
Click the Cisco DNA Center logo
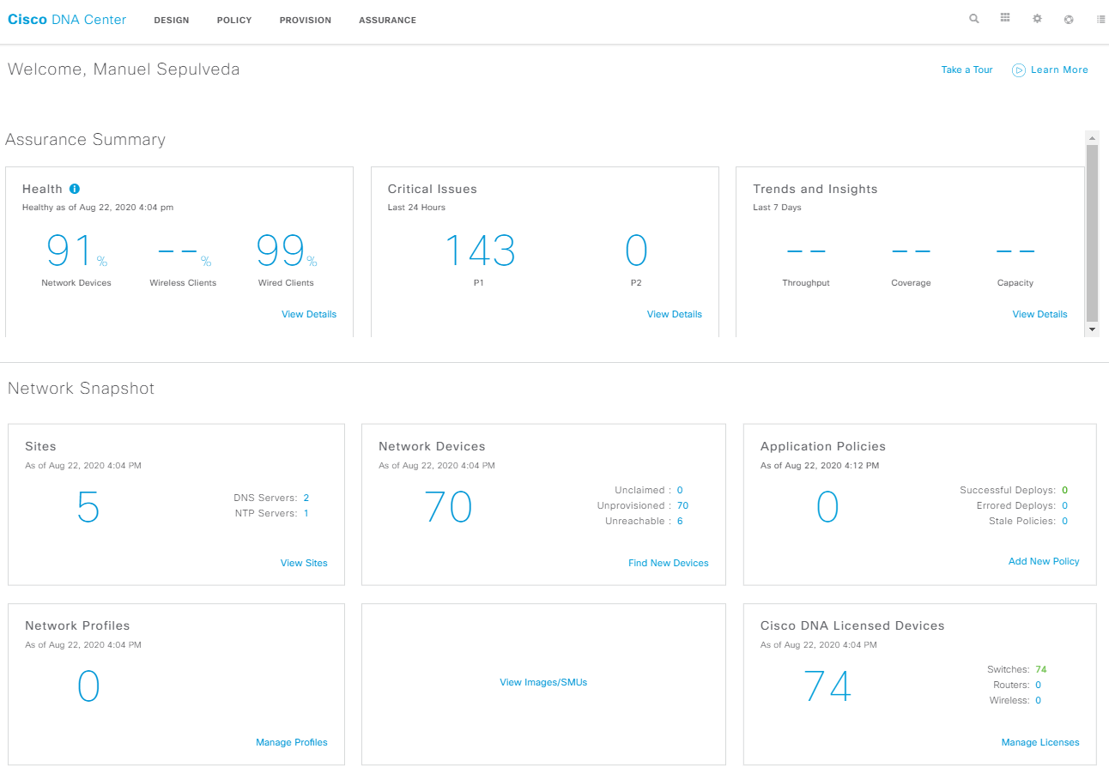pos(67,20)
